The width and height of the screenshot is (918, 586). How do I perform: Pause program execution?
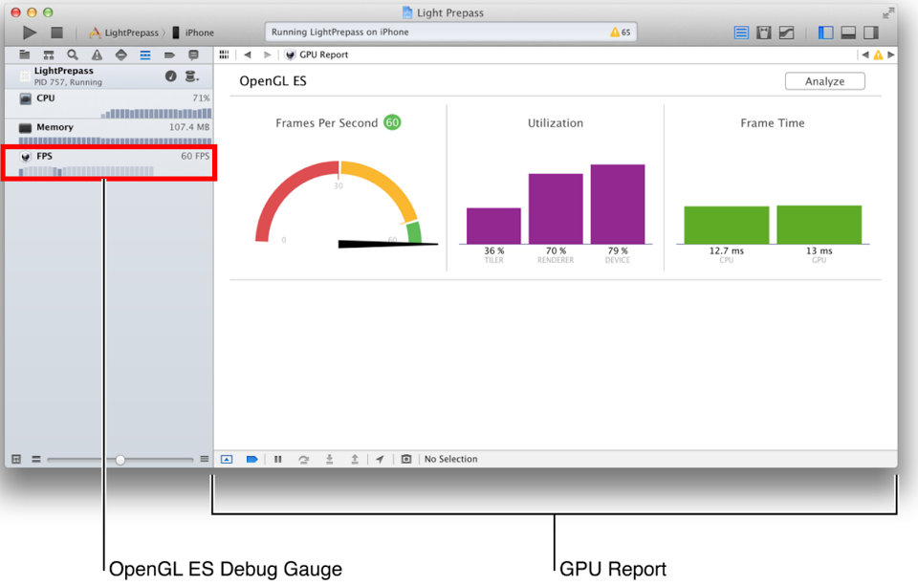pyautogui.click(x=278, y=459)
